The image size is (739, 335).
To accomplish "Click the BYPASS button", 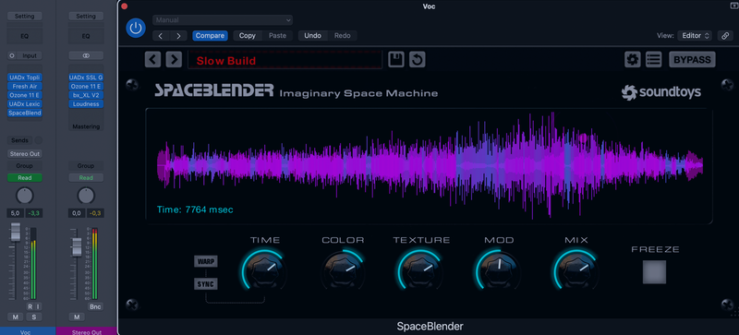I will (x=692, y=60).
